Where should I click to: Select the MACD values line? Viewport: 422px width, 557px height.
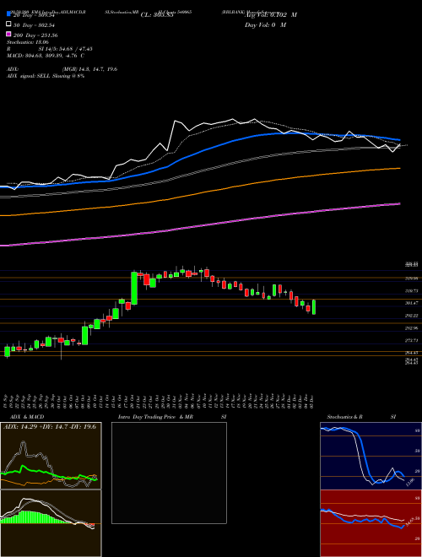[x=46, y=56]
